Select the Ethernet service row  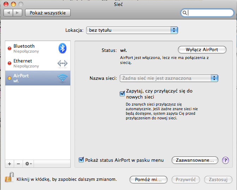pos(38,63)
